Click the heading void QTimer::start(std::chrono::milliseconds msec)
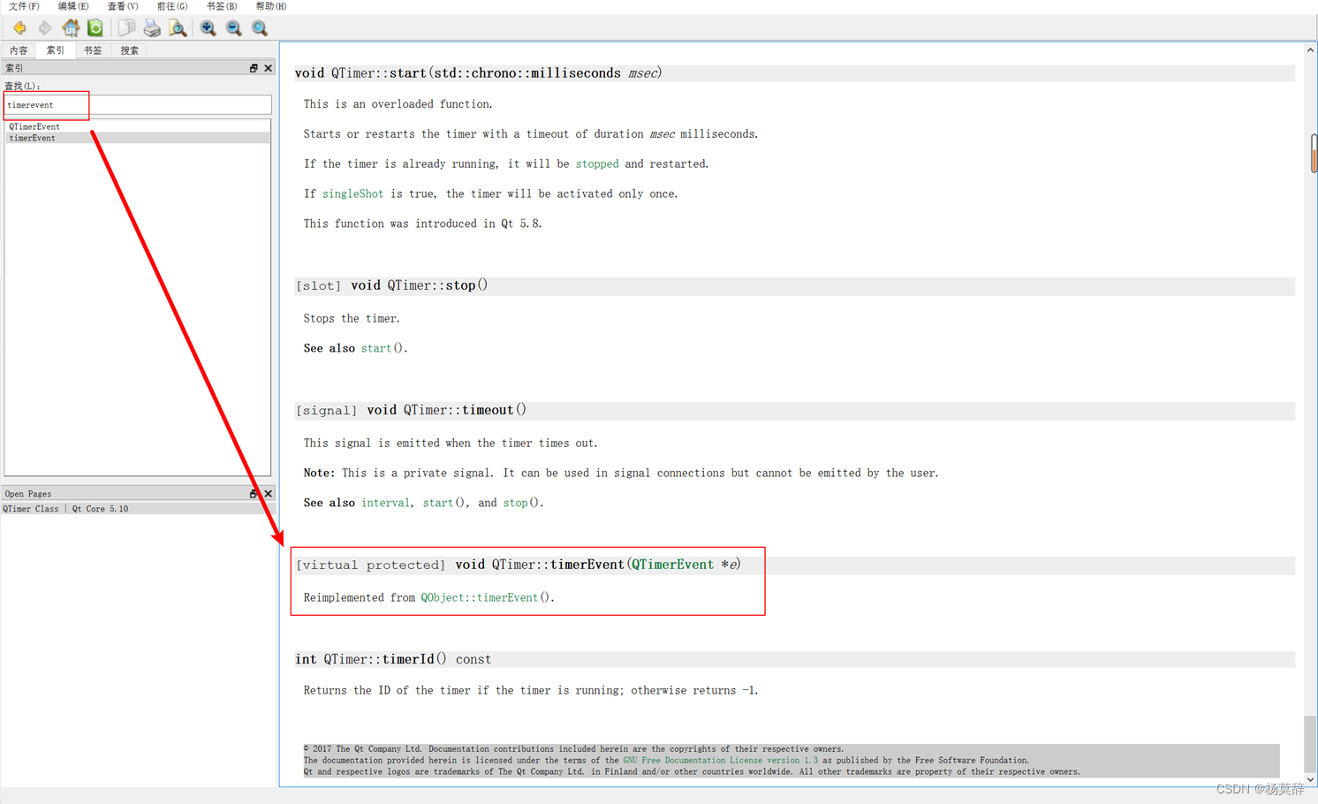The image size is (1318, 804). tap(478, 73)
